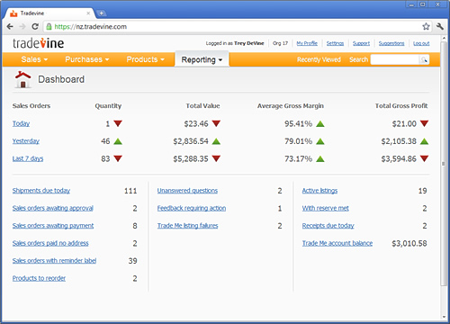Click green arrow beside $2,836.54
The image size is (450, 324).
coord(216,141)
